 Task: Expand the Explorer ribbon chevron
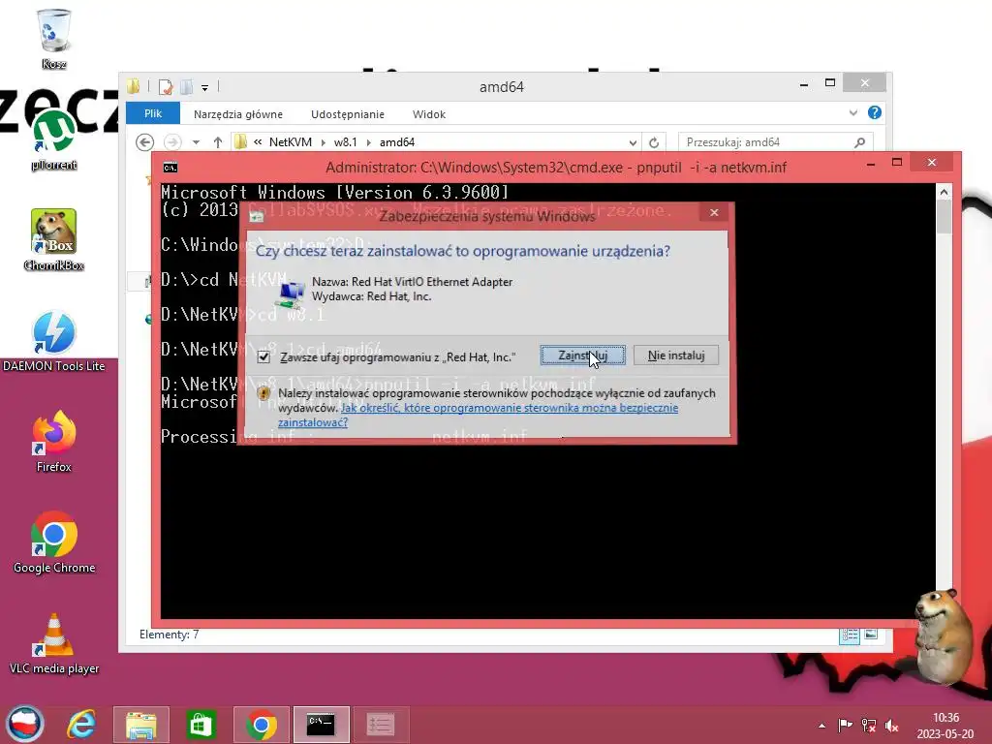tap(852, 113)
